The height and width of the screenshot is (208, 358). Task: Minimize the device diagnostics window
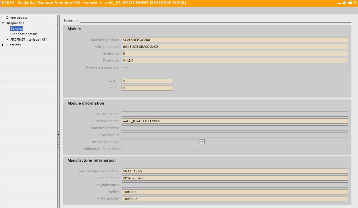(x=340, y=3)
